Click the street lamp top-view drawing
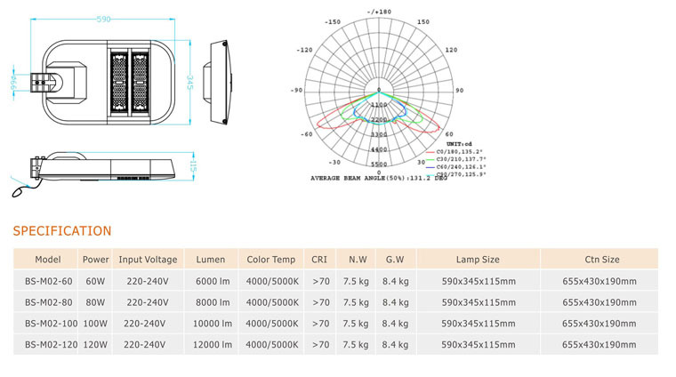The width and height of the screenshot is (676, 377). (102, 83)
